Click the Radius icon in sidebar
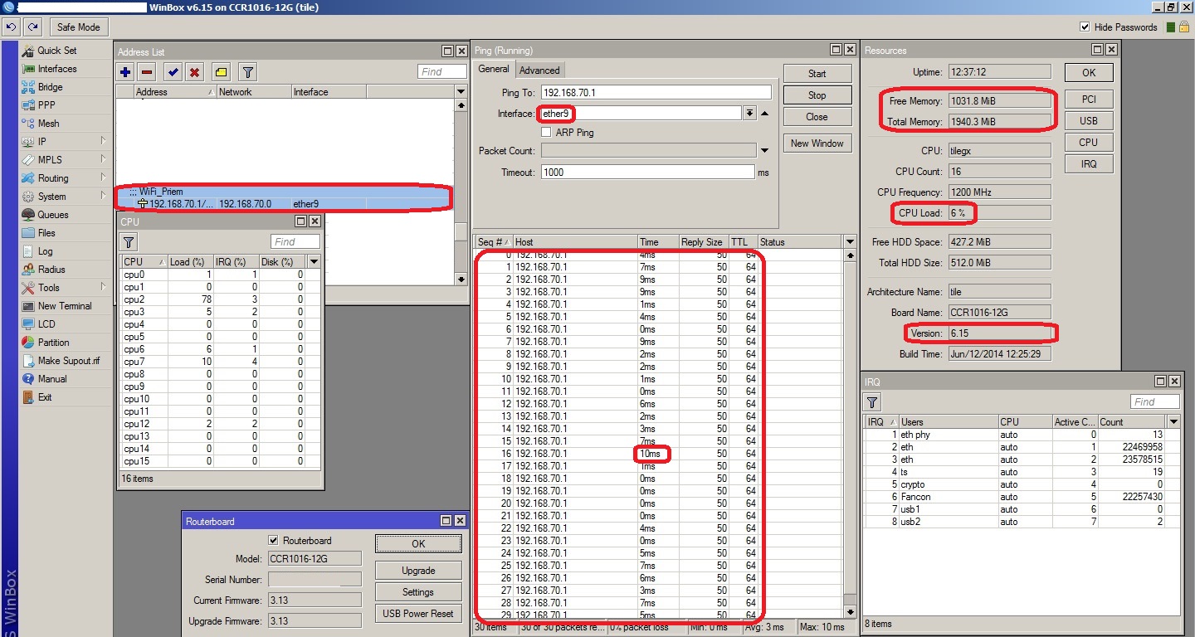The height and width of the screenshot is (637, 1195). click(x=28, y=270)
